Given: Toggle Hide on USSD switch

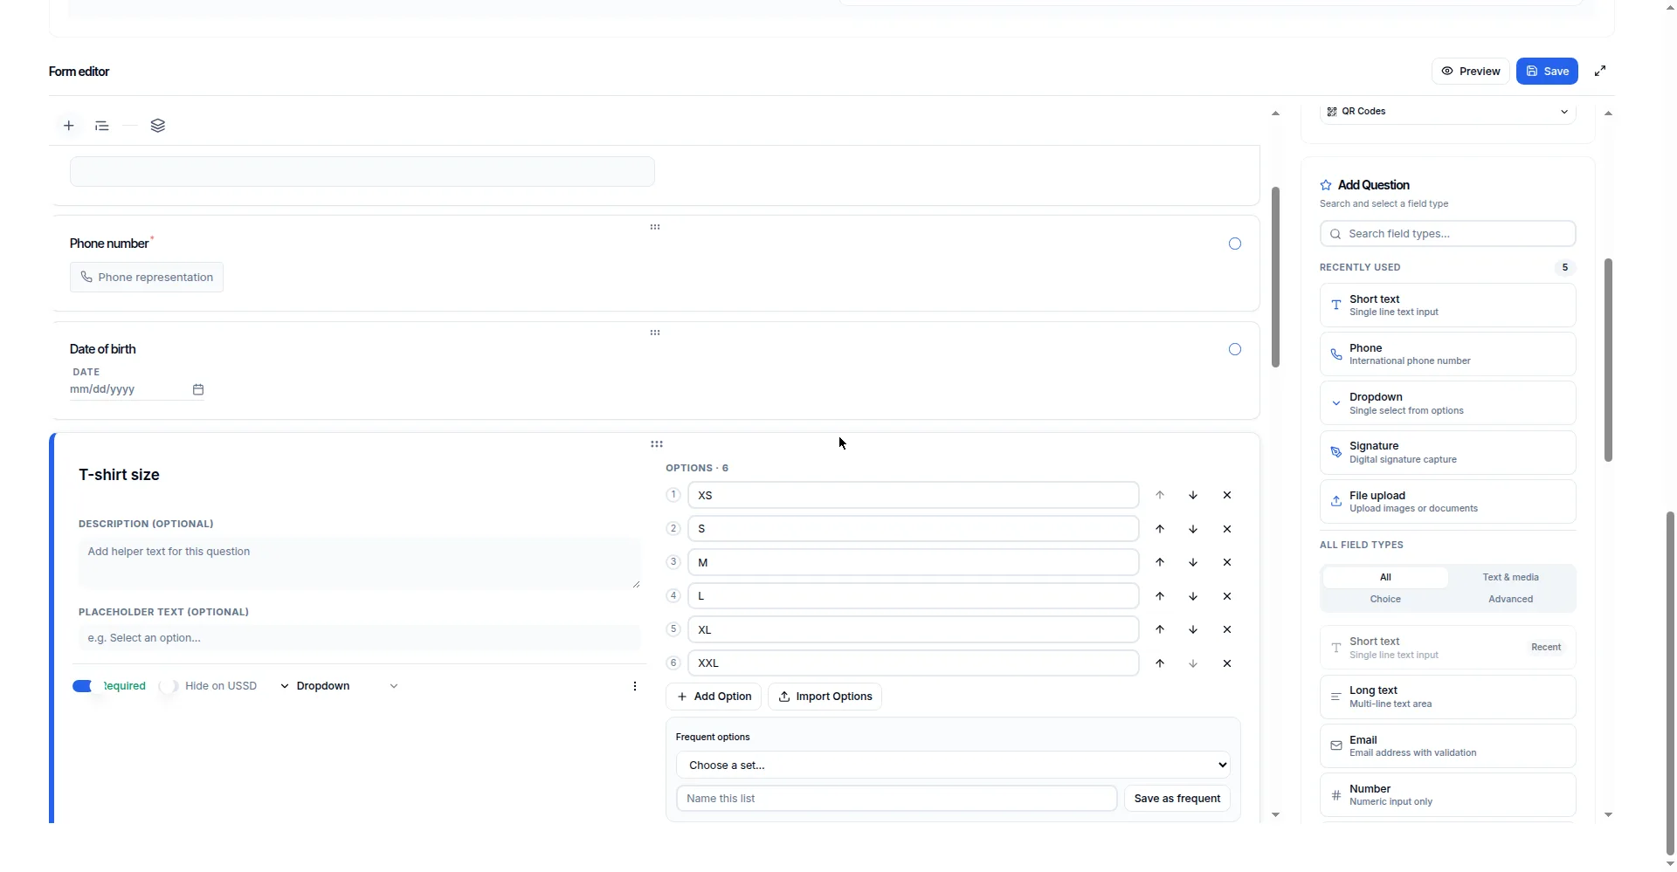Looking at the screenshot, I should point(169,686).
